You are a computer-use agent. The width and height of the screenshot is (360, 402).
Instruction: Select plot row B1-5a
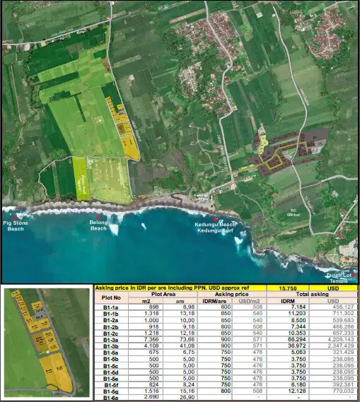point(226,353)
